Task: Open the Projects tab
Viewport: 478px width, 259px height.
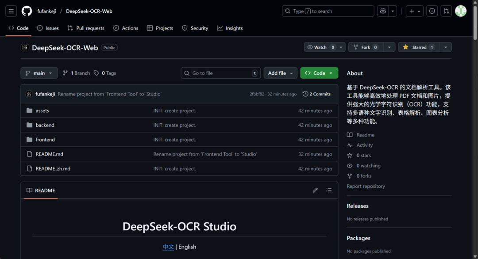Action: (x=160, y=28)
